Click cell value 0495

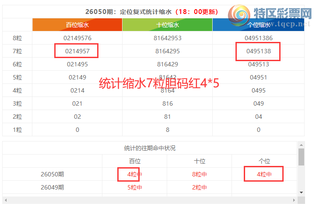pos(259,90)
